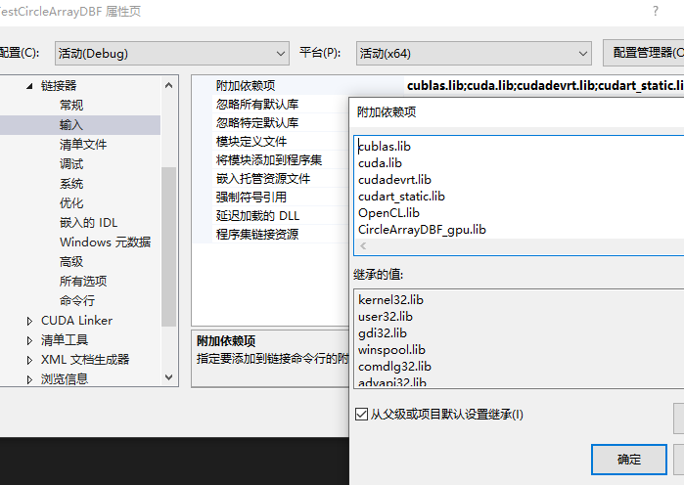
Task: Click the cudart_static.lib line
Action: (401, 197)
